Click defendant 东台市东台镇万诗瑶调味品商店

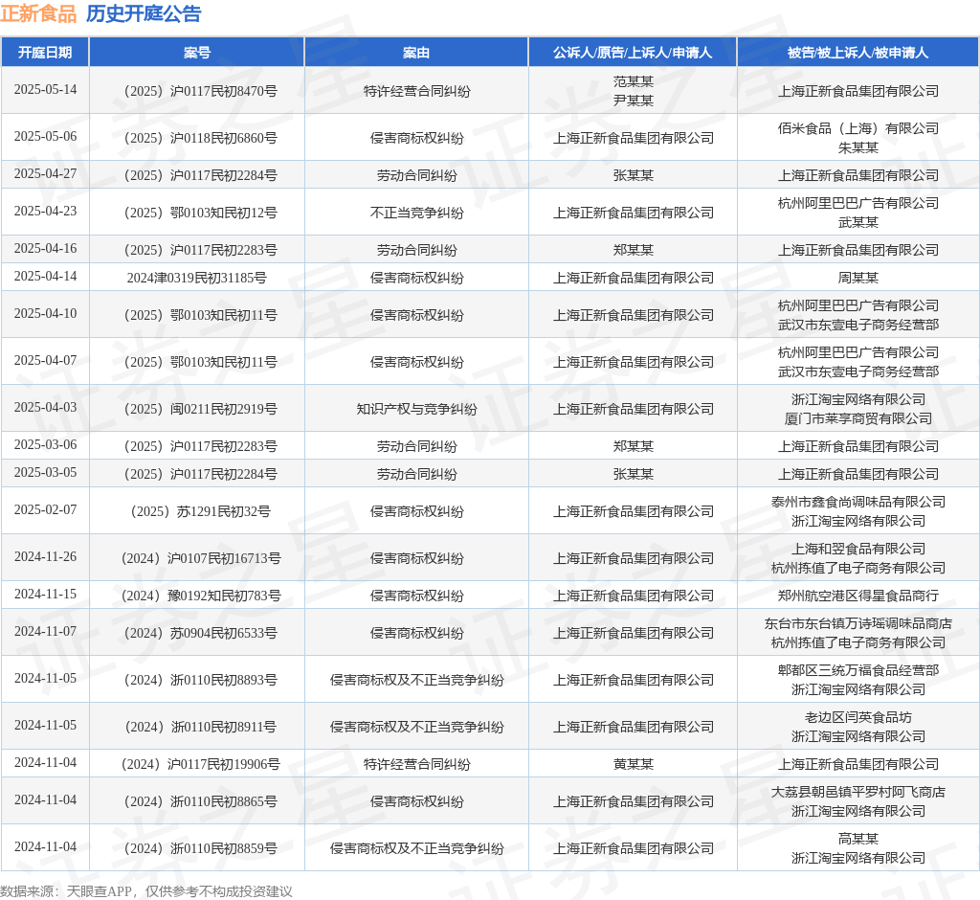point(858,623)
